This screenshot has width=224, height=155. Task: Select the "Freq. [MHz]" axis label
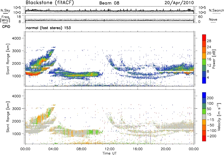[x=5, y=19]
